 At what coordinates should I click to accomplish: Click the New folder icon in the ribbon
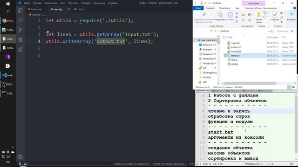pyautogui.click(x=259, y=15)
